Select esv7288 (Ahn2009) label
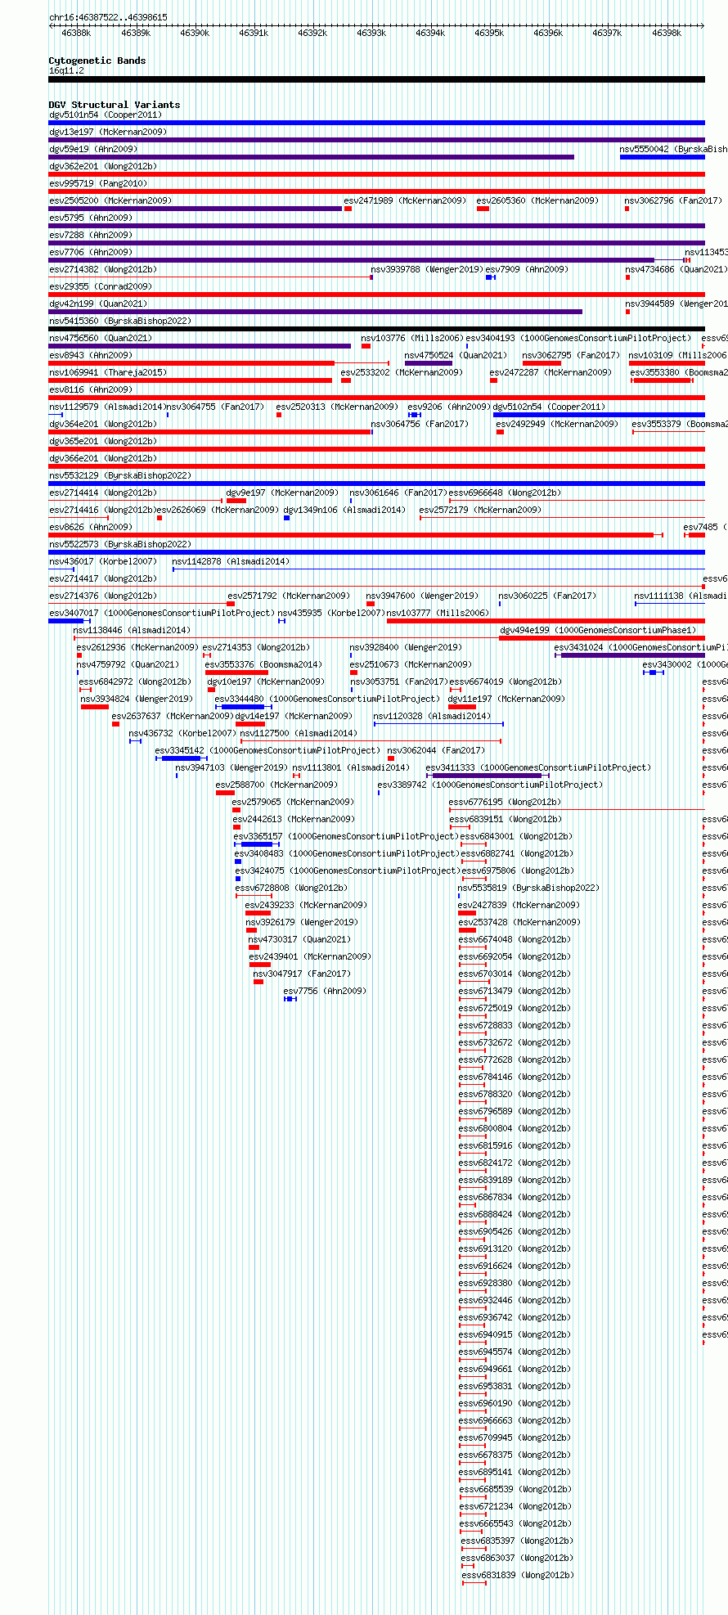Image resolution: width=728 pixels, height=1615 pixels. [x=91, y=235]
